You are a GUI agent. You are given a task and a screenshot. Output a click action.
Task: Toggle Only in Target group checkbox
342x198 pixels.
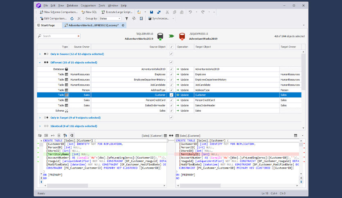[x=171, y=117]
